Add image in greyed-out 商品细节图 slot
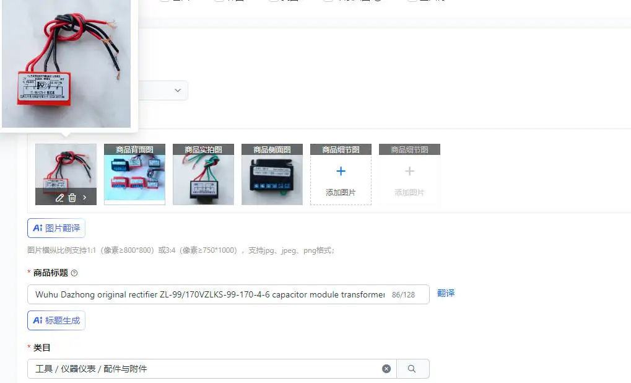The image size is (631, 383). [409, 180]
